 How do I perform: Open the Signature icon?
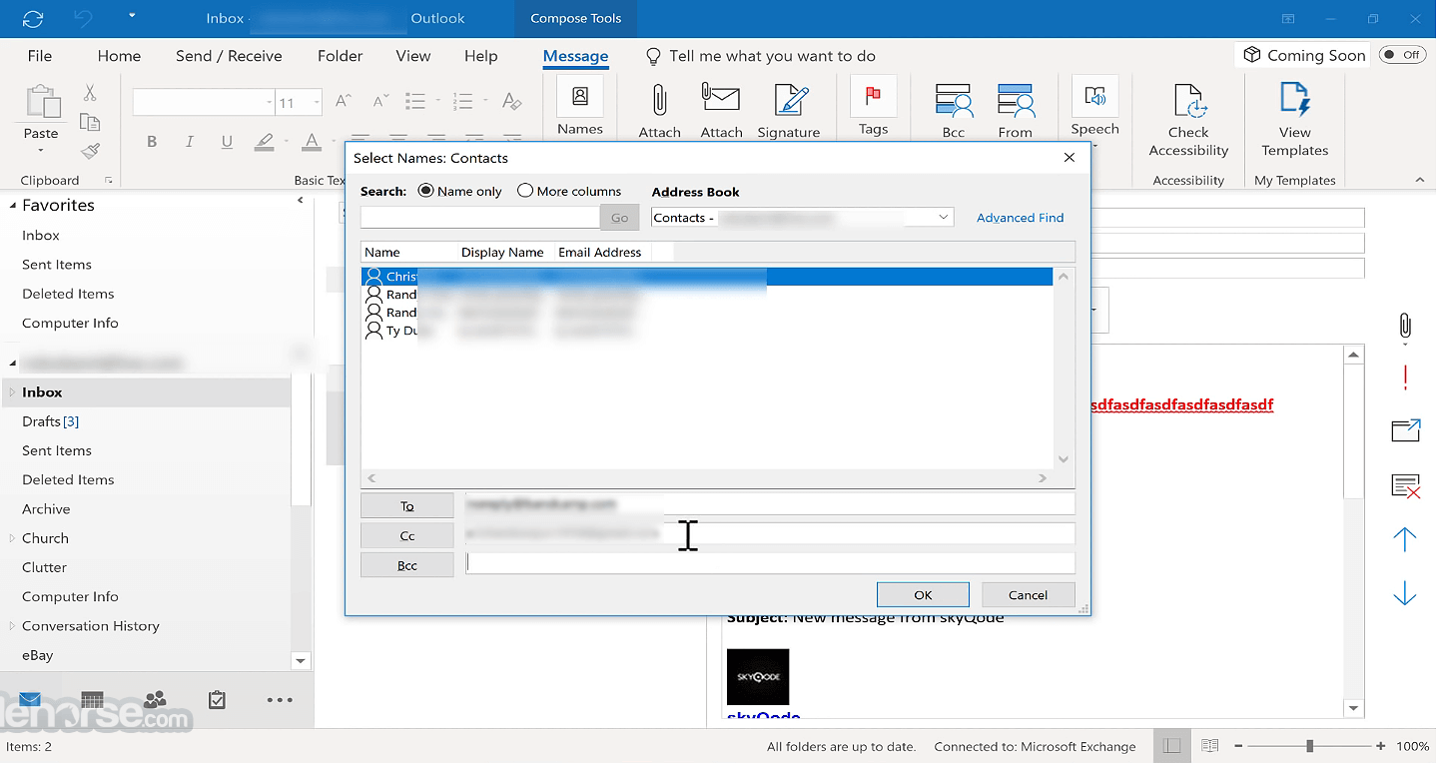click(x=790, y=101)
